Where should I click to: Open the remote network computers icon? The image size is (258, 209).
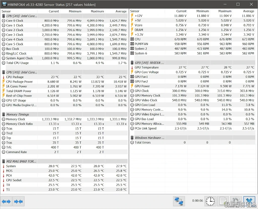click(179, 201)
